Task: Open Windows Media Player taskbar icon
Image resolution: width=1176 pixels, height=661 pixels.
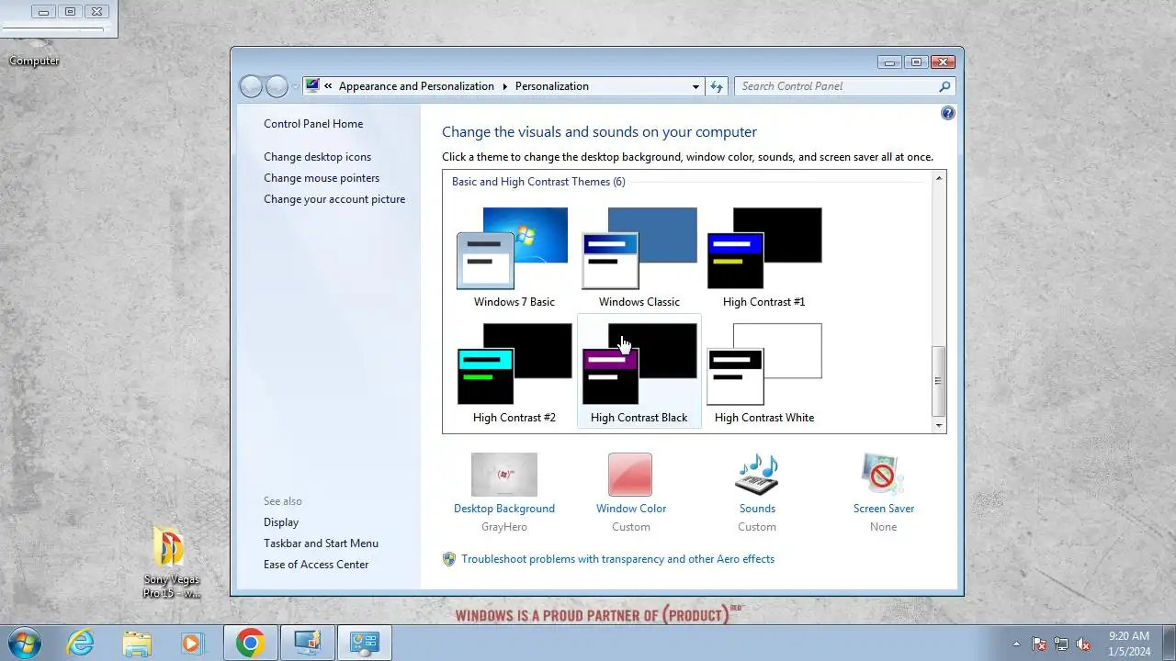Action: point(192,643)
